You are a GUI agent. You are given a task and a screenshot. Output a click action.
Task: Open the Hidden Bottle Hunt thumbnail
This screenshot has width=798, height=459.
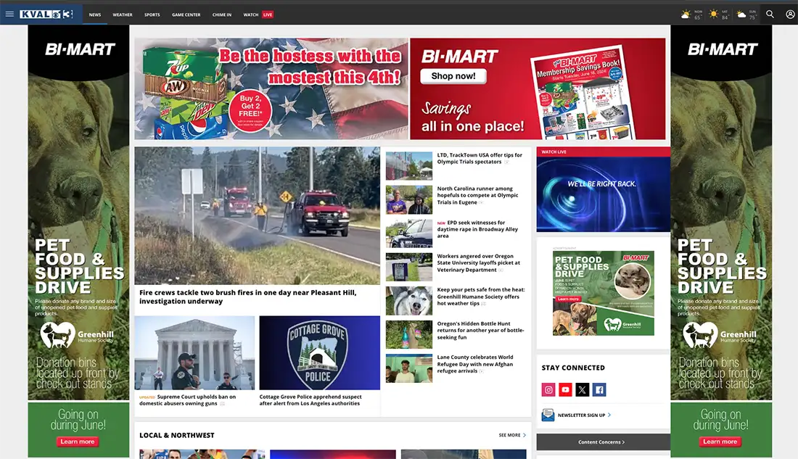click(x=409, y=334)
